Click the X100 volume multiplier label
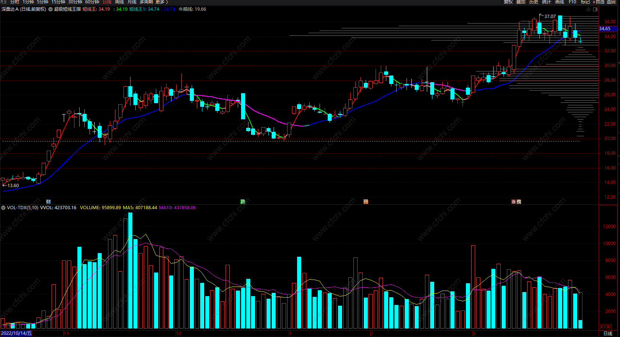The height and width of the screenshot is (337, 620). (x=605, y=327)
